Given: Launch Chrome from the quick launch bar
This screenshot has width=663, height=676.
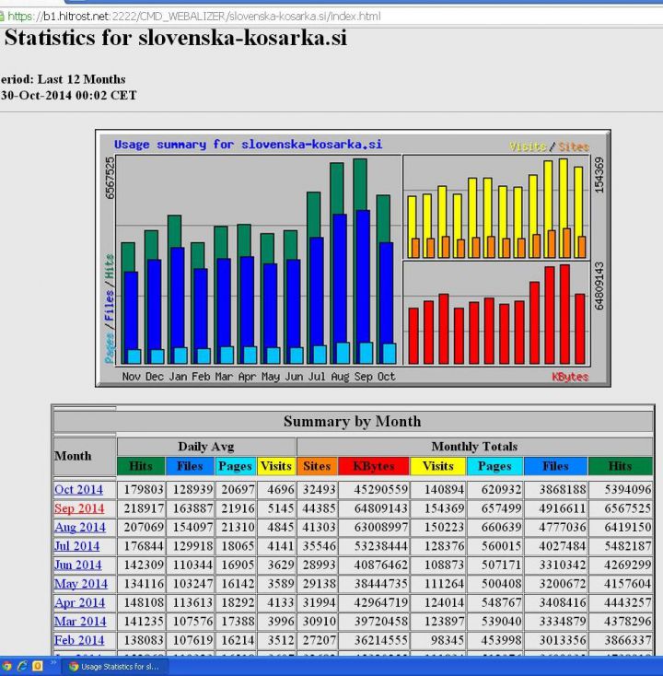Looking at the screenshot, I should (x=6, y=666).
